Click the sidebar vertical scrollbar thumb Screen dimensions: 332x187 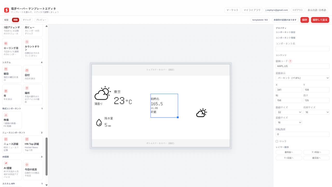[x=47, y=156]
